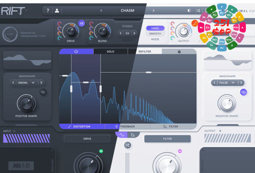255x173 pixels.
Task: Open the GROWL waveshape dropdown
Action: pos(27,83)
